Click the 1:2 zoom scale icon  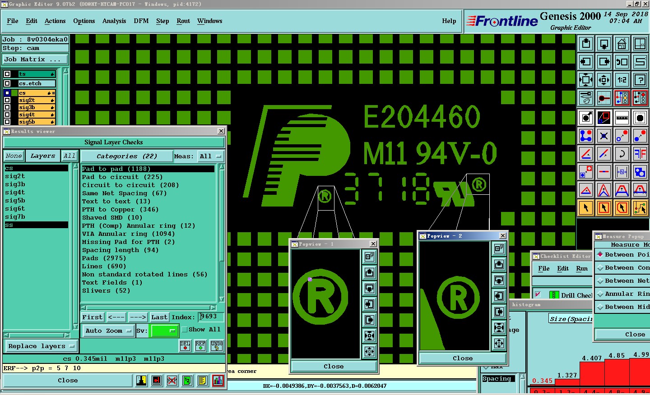[622, 80]
